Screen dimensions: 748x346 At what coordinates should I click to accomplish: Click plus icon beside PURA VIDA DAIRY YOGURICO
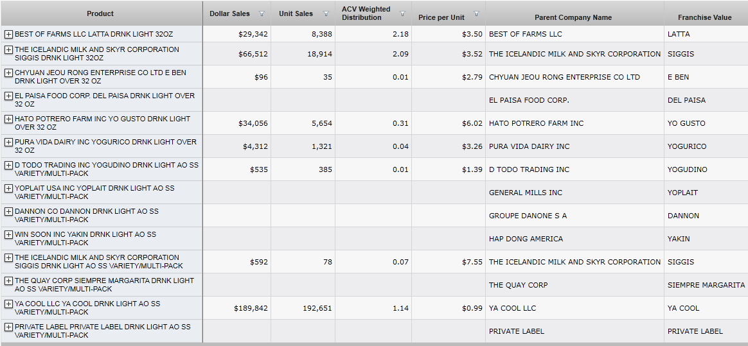coord(8,142)
